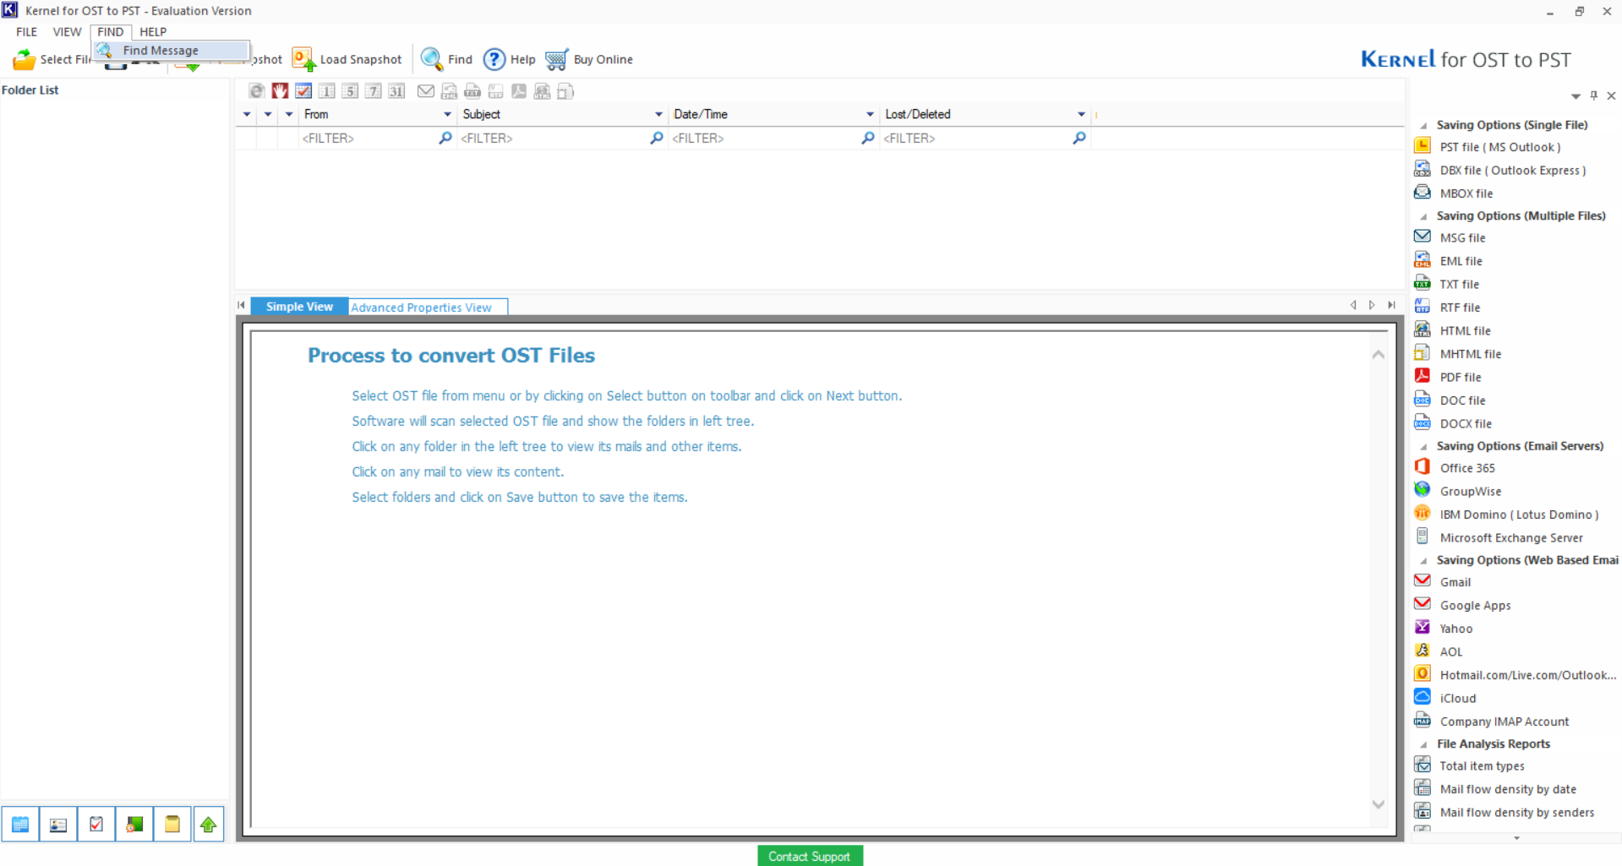Select the 1-day calendar view icon
Screen dimensions: 1622x866
[x=327, y=91]
